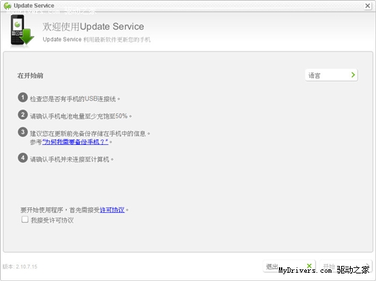The width and height of the screenshot is (376, 281).
Task: Click the text 请确认手机并未连接至计算机
Action: (72, 159)
